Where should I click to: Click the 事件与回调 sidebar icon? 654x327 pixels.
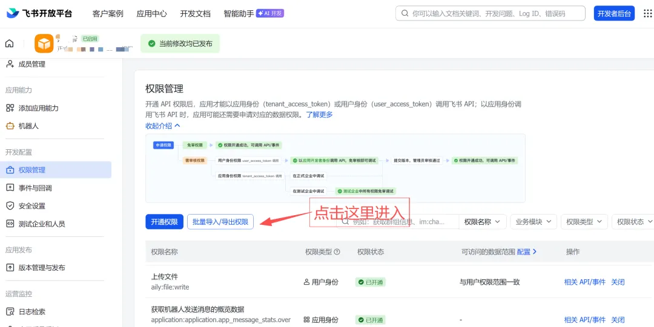(10, 188)
